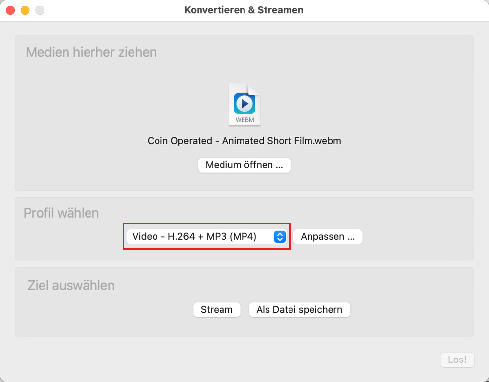Click the filename "Coin Operated - Animated Short Film.webm"
The height and width of the screenshot is (382, 489).
tap(244, 141)
